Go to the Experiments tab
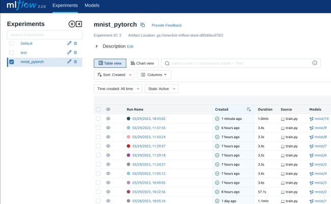This screenshot has width=331, height=204. (x=65, y=6)
